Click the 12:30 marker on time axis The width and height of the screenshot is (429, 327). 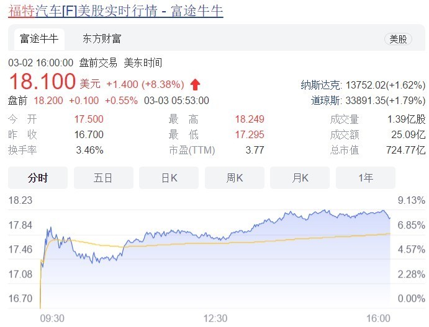pos(215,318)
